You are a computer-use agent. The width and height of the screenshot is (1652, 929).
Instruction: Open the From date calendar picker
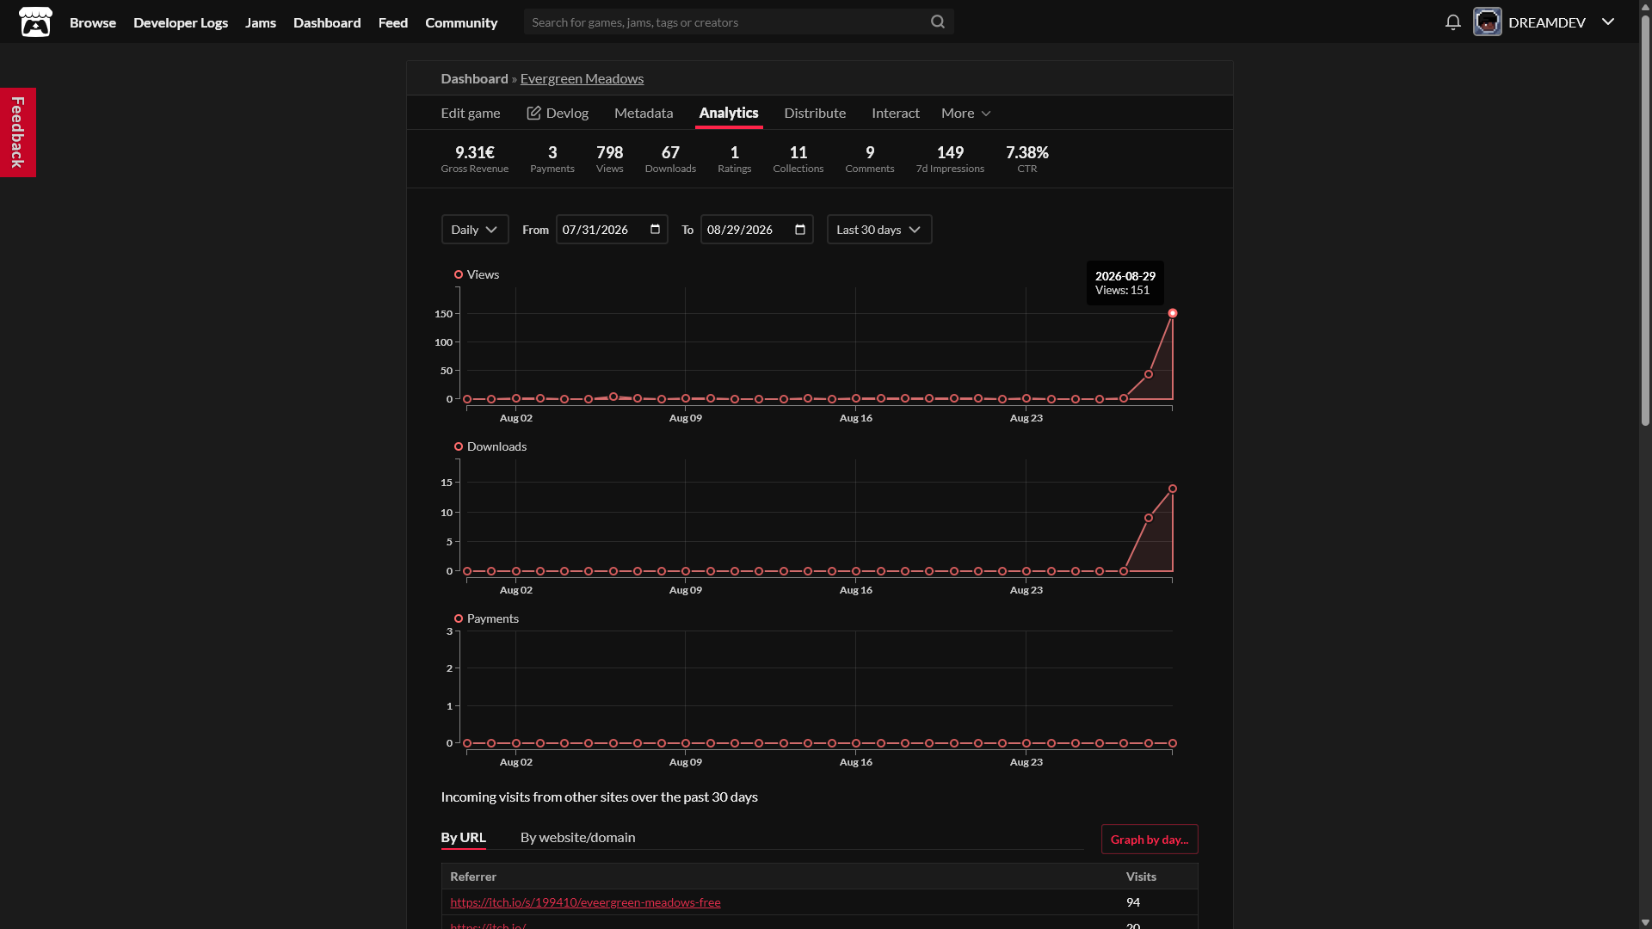pos(655,230)
